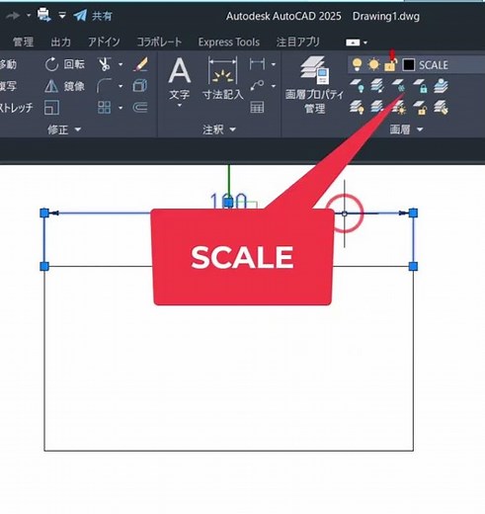Open the ribbon minimize options dropdown
The image size is (485, 514).
tap(365, 43)
